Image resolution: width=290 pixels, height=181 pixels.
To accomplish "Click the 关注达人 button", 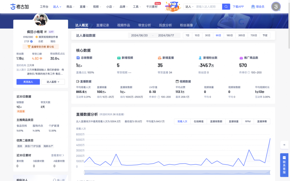I will point(28,82).
